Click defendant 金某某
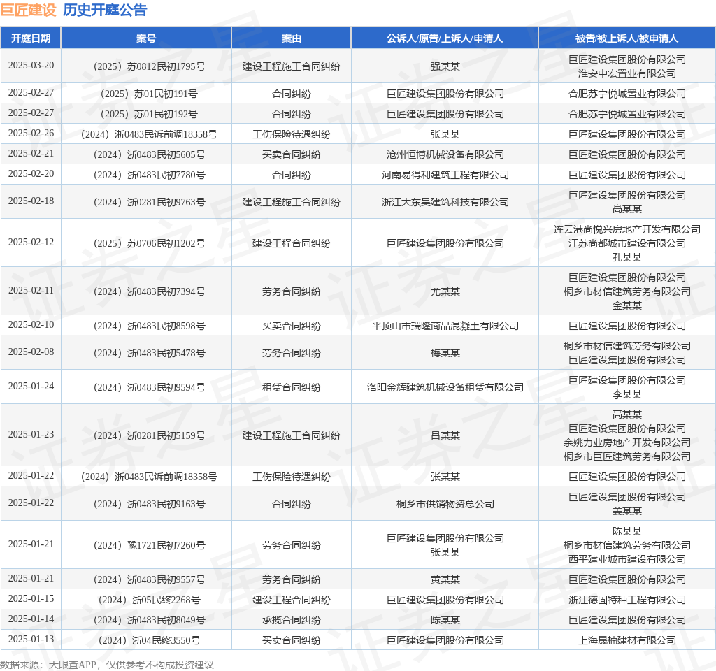This screenshot has height=671, width=716. [627, 305]
